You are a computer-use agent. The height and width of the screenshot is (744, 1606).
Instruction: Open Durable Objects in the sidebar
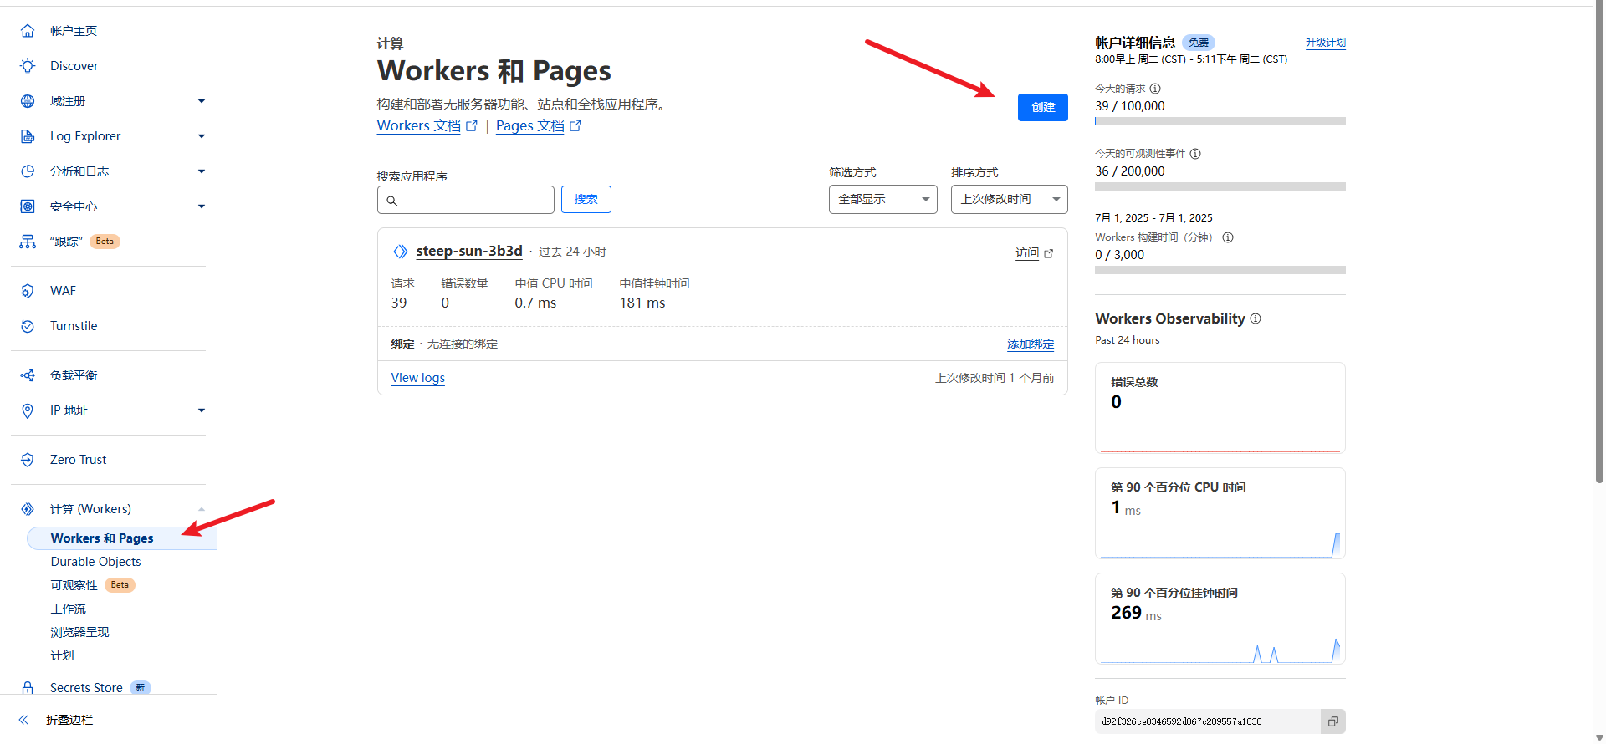[95, 562]
